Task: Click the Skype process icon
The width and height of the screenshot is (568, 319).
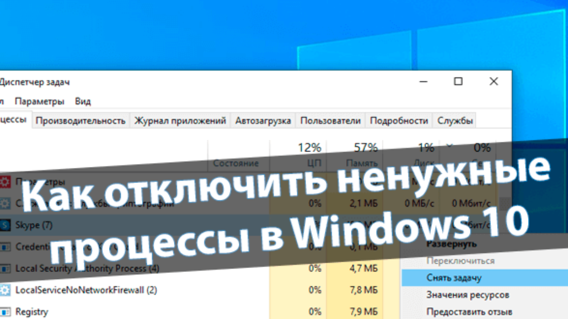Action: point(5,225)
